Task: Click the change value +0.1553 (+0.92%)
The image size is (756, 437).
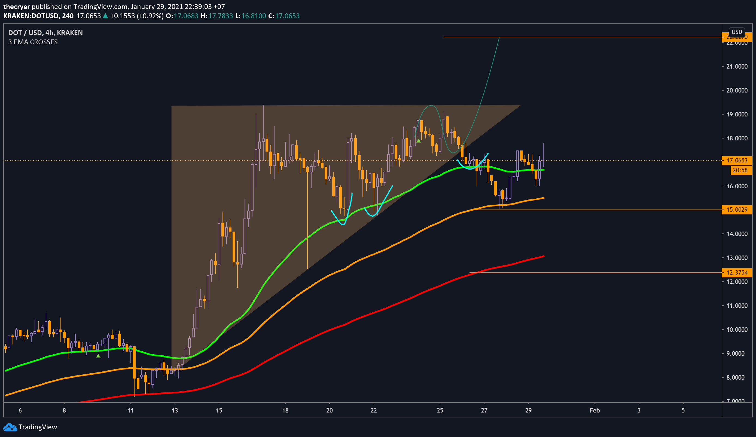Action: (137, 16)
